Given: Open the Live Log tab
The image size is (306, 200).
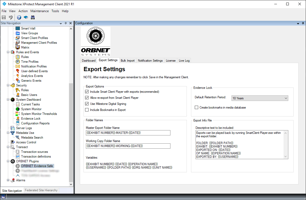Looking at the screenshot, I should click(184, 61).
